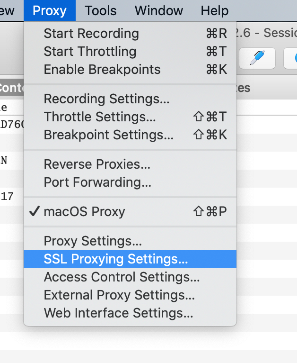Open Access Control Settings
Screen dimensions: 297x363
click(x=122, y=277)
